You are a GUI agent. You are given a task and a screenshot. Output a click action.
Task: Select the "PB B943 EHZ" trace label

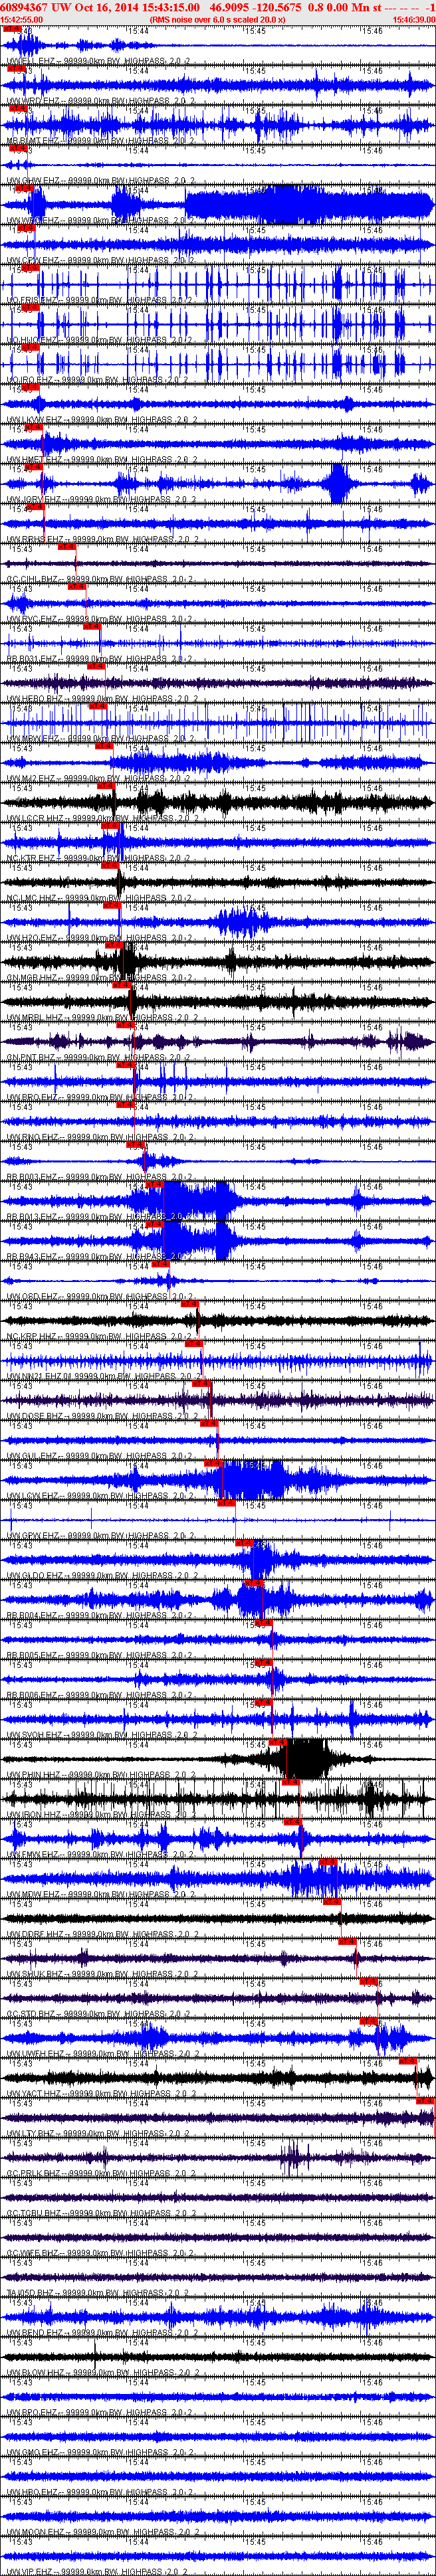click(101, 1257)
